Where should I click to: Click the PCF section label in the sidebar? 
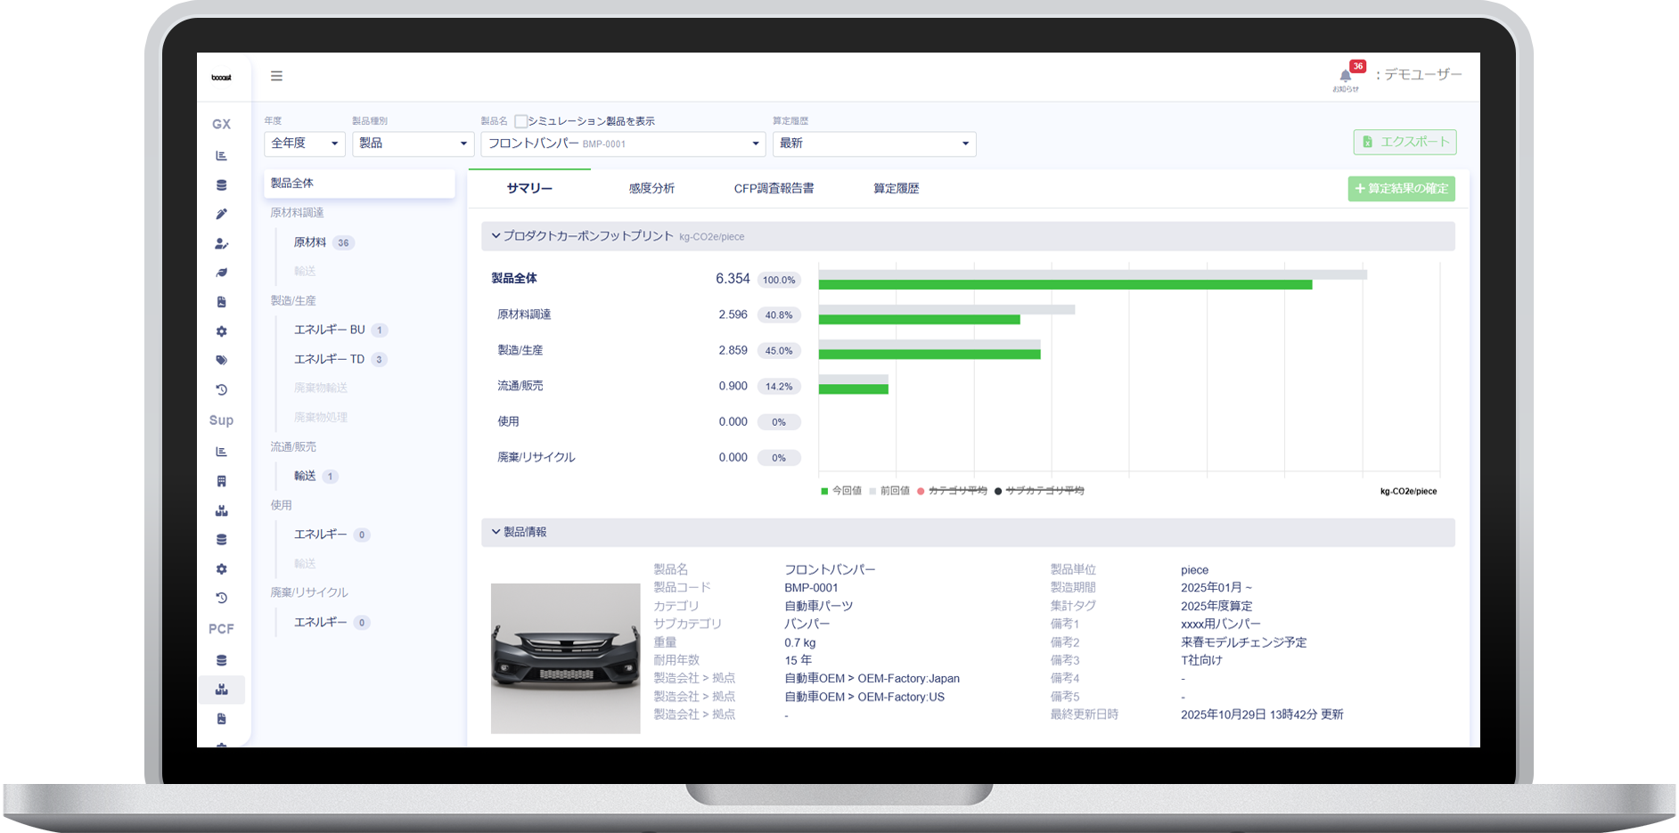pos(221,629)
